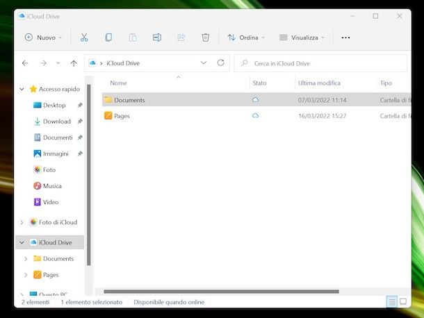424x318 pixels.
Task: Click the pin icon next to Download
Action: (80, 122)
